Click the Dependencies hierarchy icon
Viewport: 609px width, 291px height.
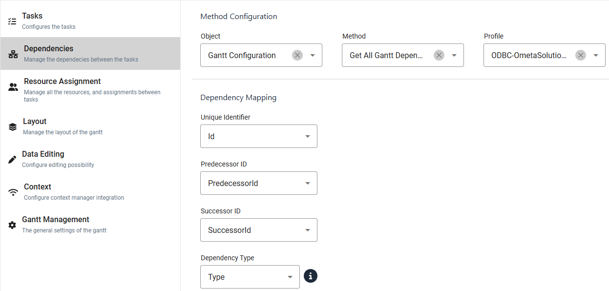point(13,54)
